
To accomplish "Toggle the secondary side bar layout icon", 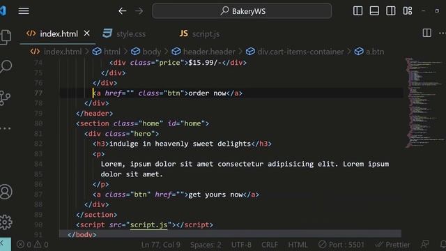I will (390, 11).
